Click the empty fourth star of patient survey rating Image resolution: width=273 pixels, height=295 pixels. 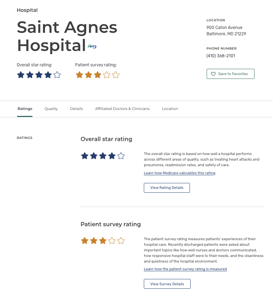point(112,241)
